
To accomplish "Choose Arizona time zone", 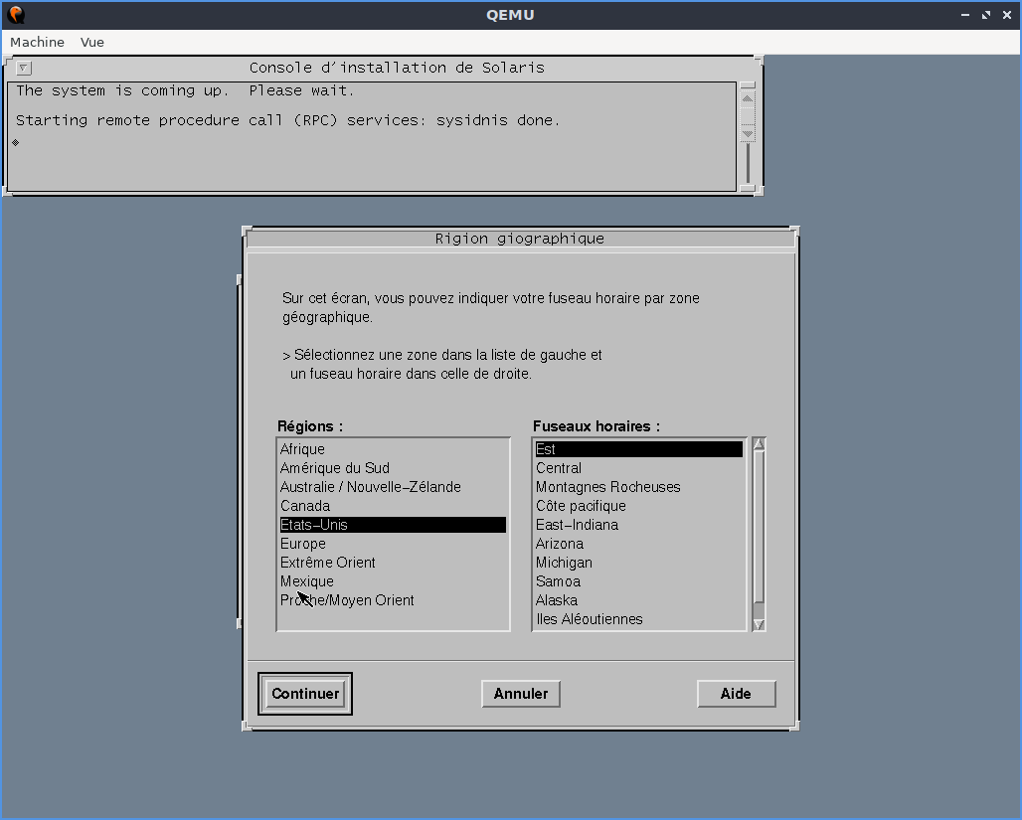I will tap(638, 544).
